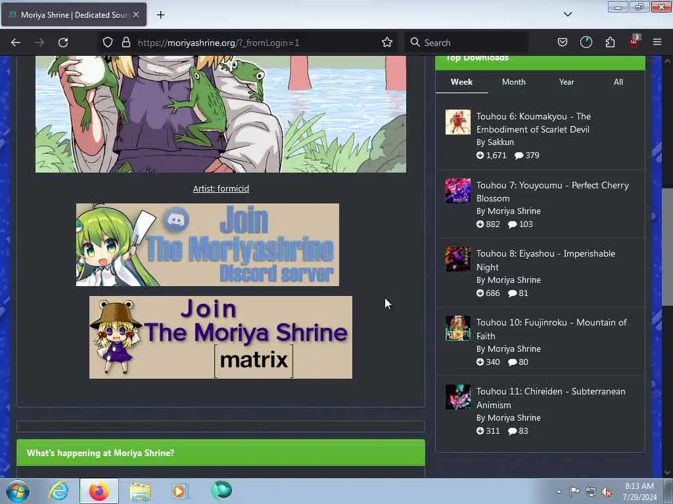Screen dimensions: 673x504
Task: Open the network tray icon
Action: click(x=591, y=492)
